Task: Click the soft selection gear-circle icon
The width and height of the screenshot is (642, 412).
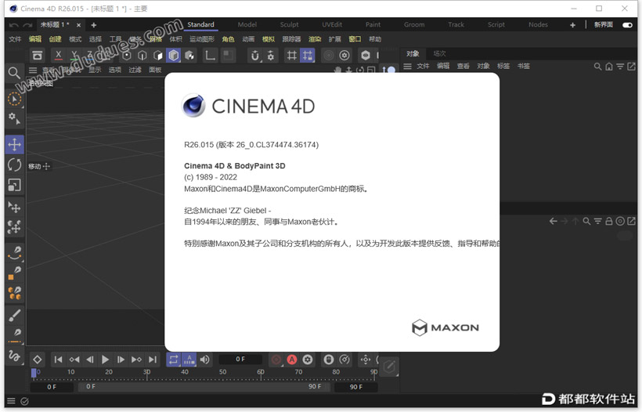Action: pyautogui.click(x=344, y=56)
